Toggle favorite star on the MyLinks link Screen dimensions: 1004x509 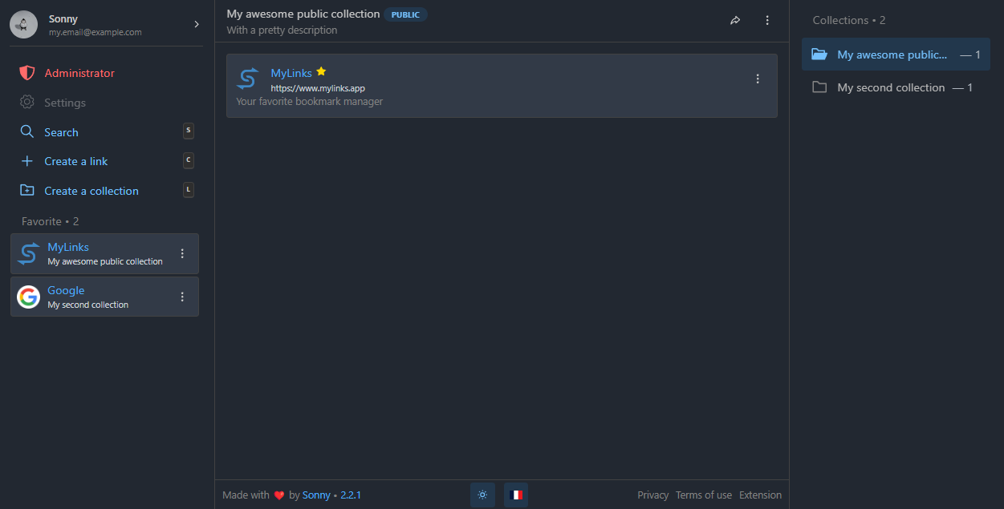click(x=321, y=72)
